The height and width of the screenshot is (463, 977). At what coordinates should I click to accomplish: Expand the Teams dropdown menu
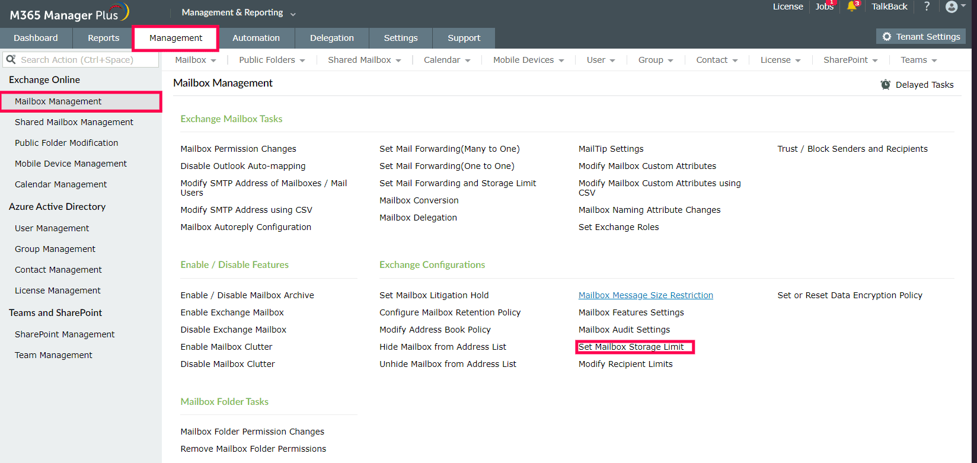coord(919,60)
